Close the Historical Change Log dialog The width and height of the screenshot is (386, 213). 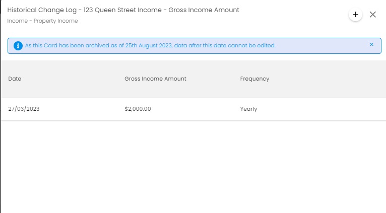(x=373, y=15)
